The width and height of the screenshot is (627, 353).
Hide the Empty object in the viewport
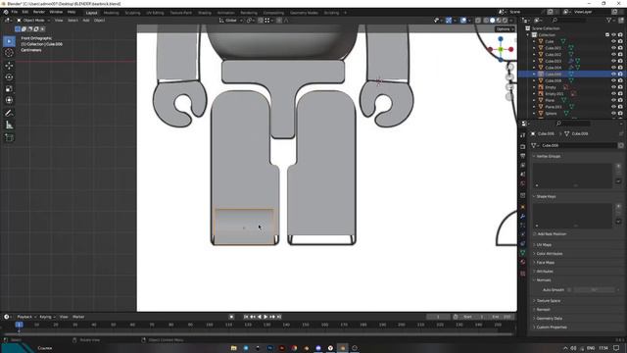point(613,87)
